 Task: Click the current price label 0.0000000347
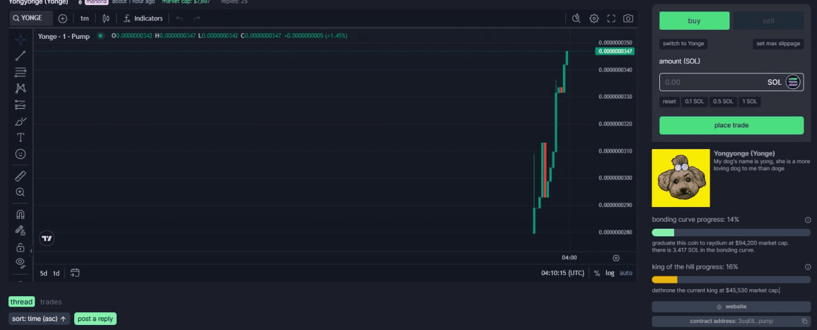tap(615, 51)
